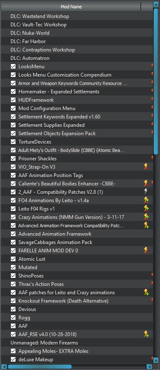Screen dimensions: 160x370
Task: Click the conflict icon for Caliente's Beautiful Bodies Enhancer
Action: pos(146,184)
